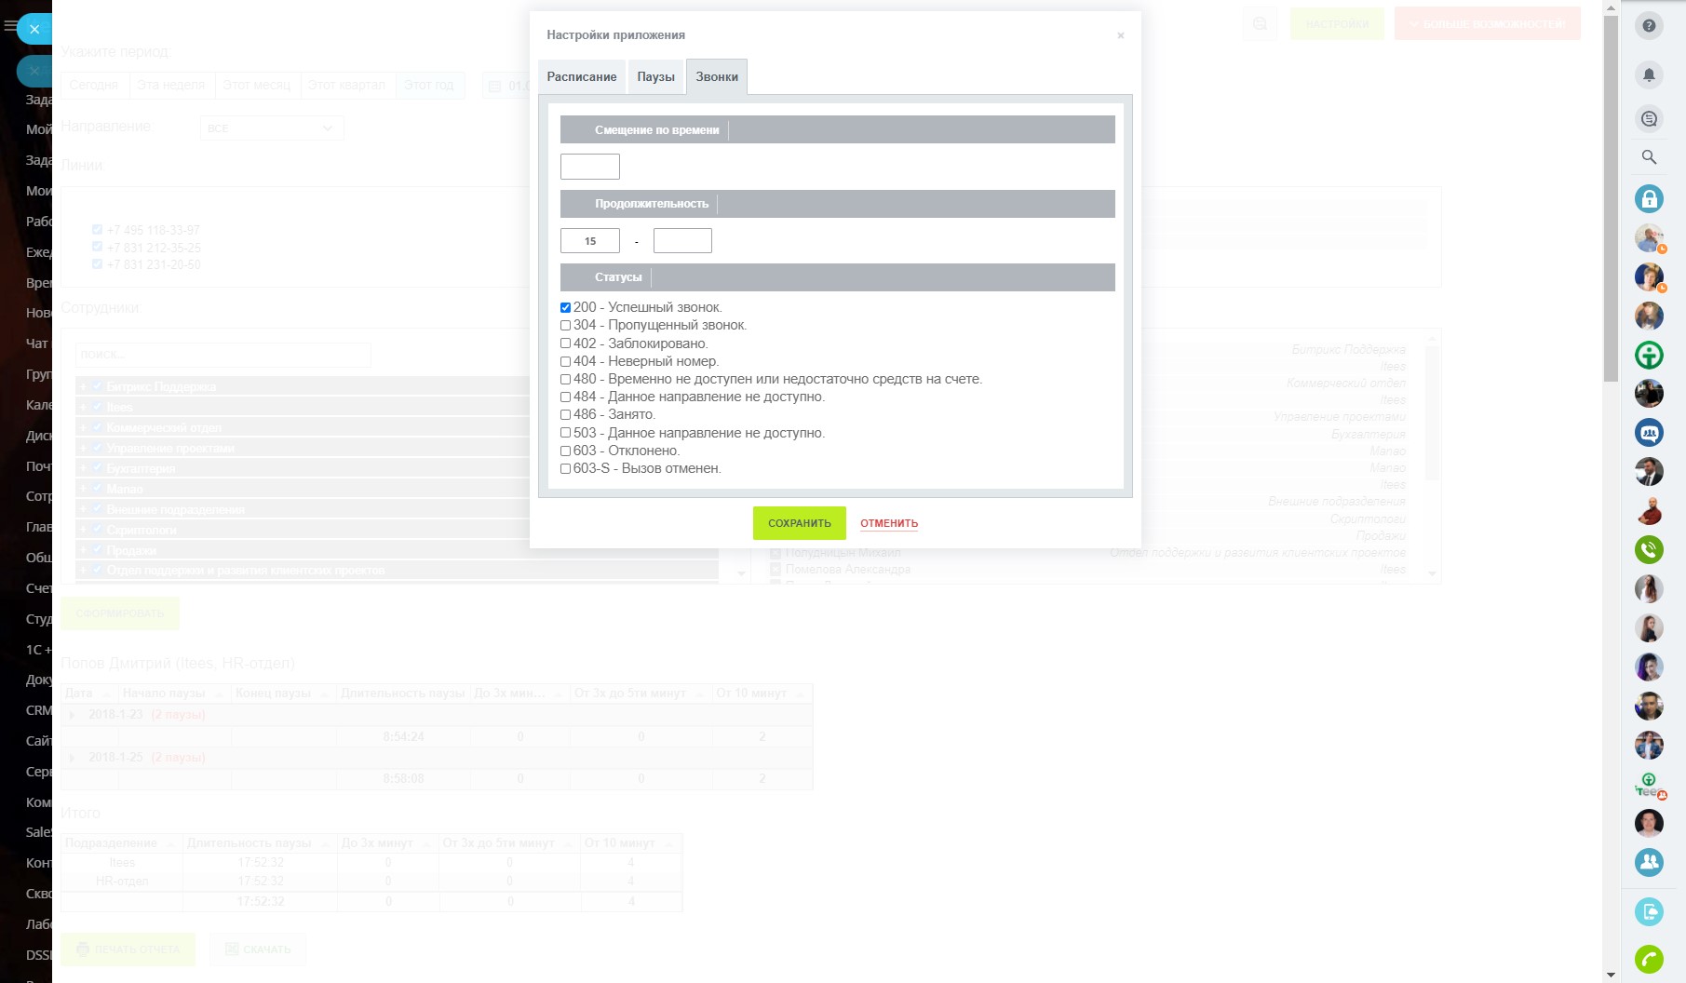Open the Itees group chat icon
Viewport: 1686px width, 983px height.
[1649, 785]
